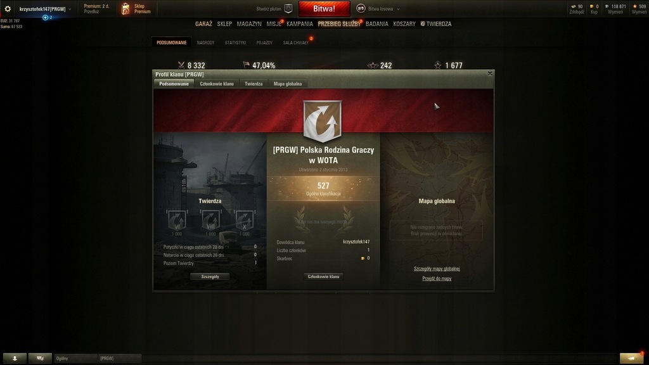Click the contacts list icon at bottom left
The image size is (649, 365).
[15, 359]
